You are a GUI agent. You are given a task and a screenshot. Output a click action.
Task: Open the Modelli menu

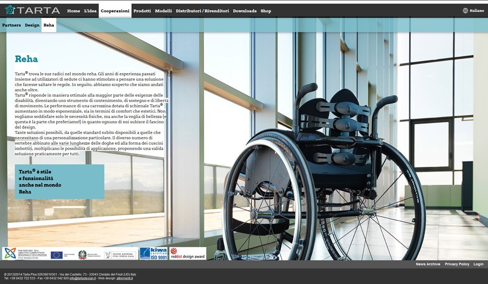(x=163, y=11)
